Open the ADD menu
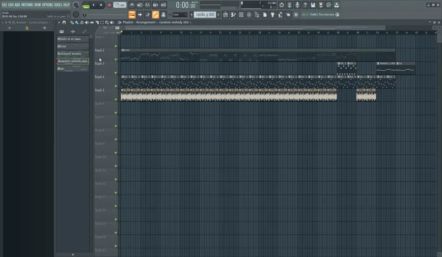442x257 pixels. [17, 5]
